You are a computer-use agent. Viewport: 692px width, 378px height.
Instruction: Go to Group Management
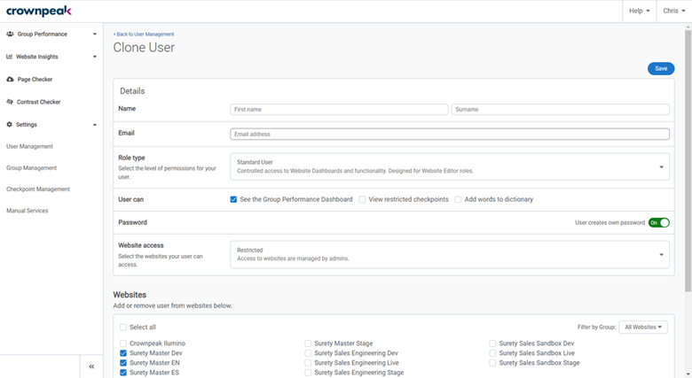[31, 168]
